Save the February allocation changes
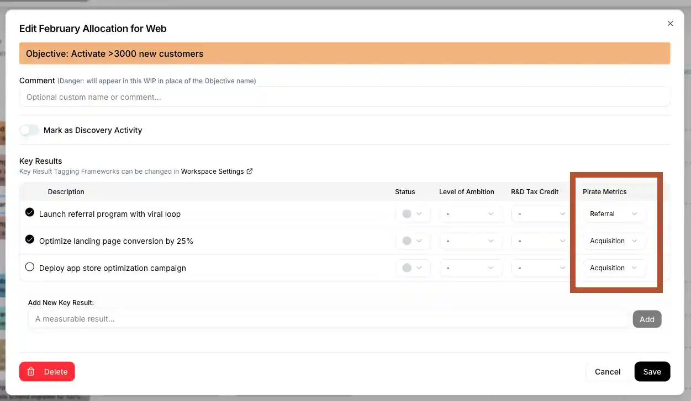Screen dimensions: 691x401 652,371
